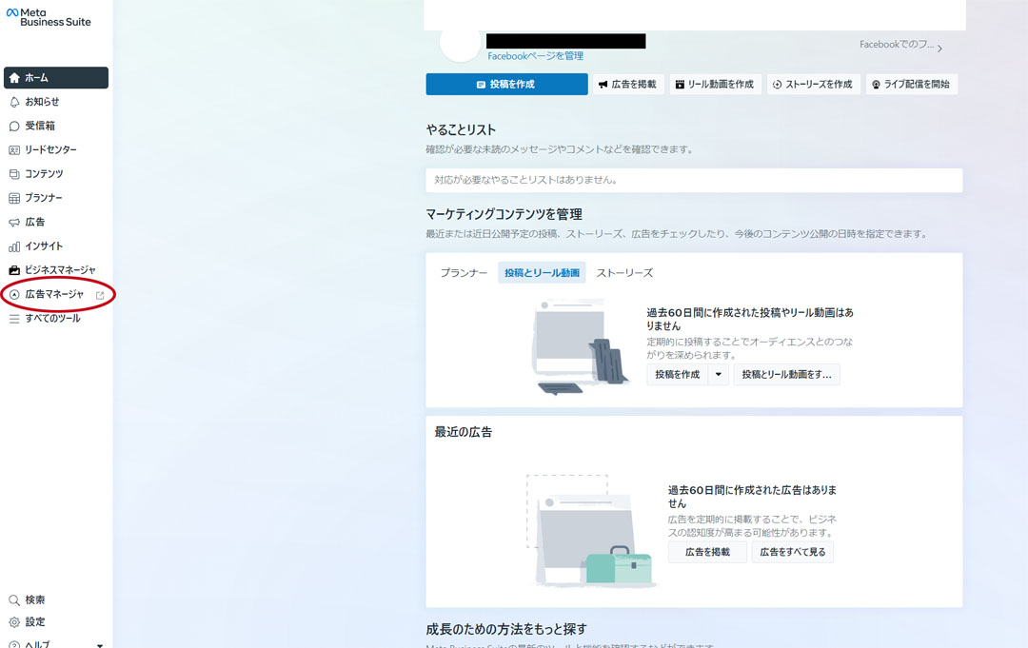The width and height of the screenshot is (1028, 648).
Task: Select the プランナー calendar icon in sidebar
Action: click(x=14, y=198)
